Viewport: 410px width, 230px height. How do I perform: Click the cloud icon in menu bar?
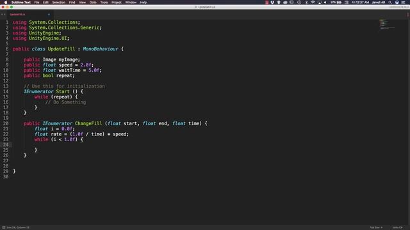[x=285, y=3]
